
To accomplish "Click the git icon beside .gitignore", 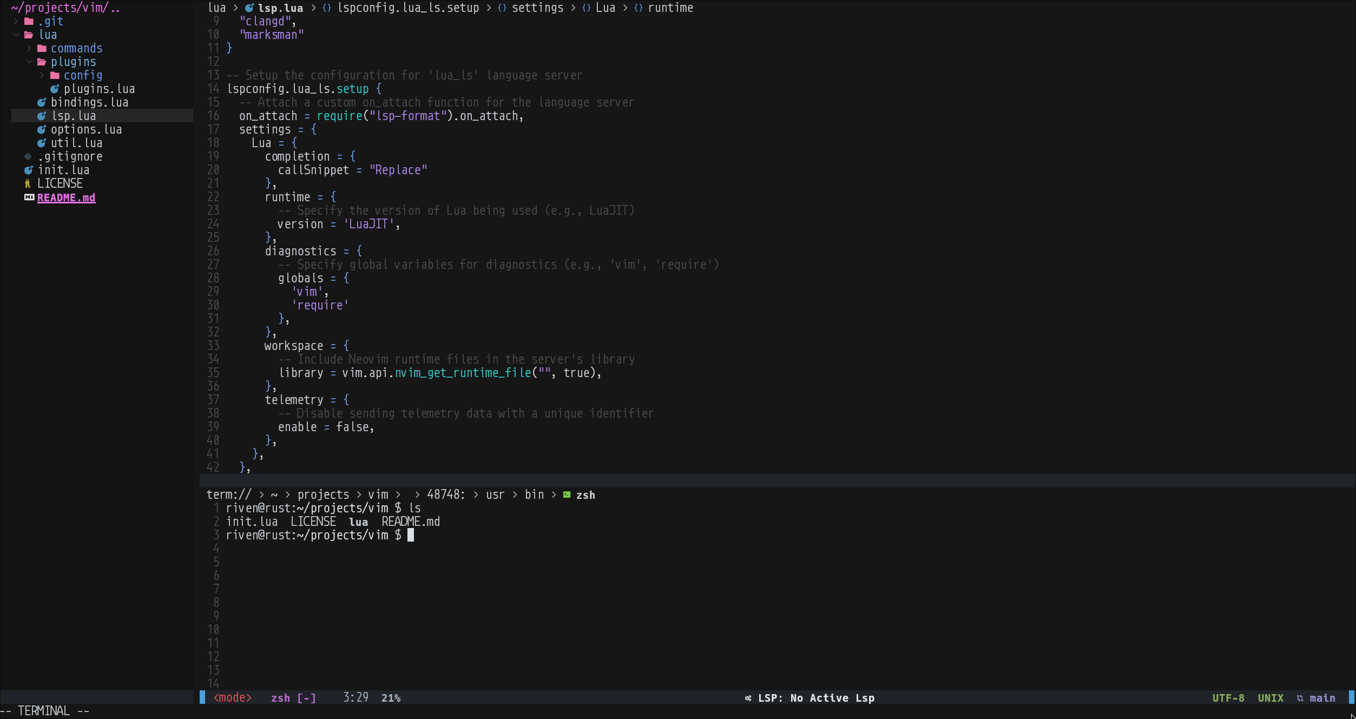I will point(28,156).
